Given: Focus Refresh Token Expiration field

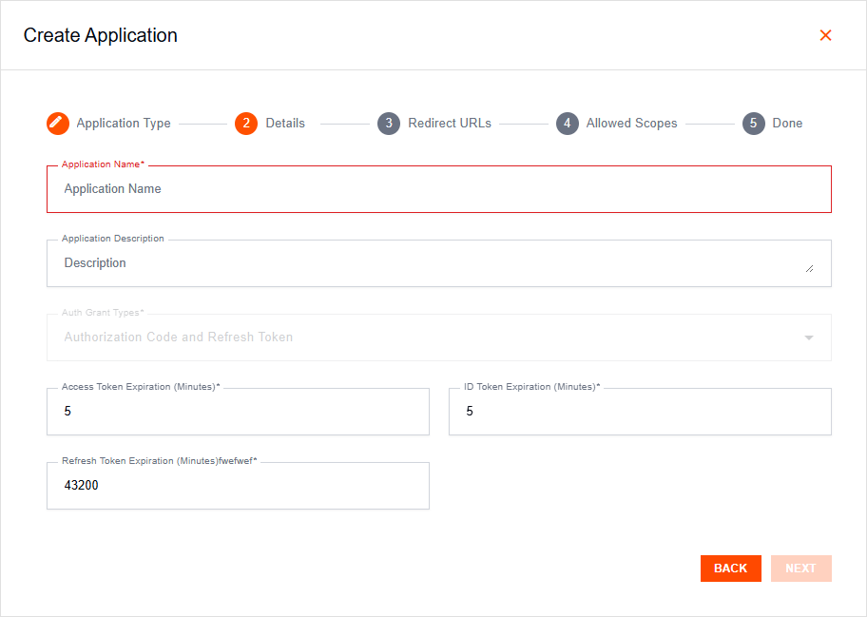Looking at the screenshot, I should click(x=238, y=486).
